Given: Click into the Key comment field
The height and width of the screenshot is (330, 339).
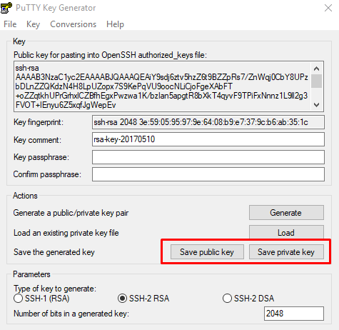Looking at the screenshot, I should click(208, 139).
